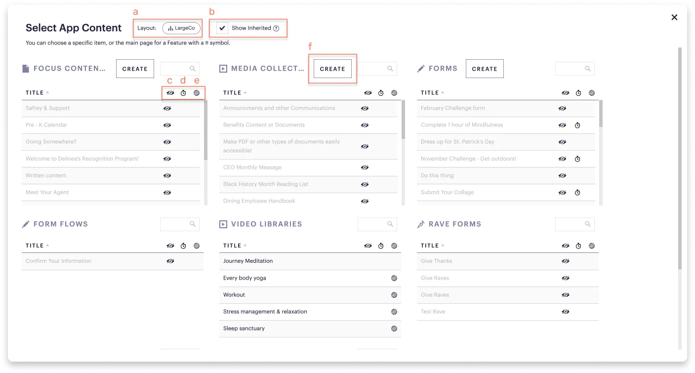Click the stopwatch column icon in Rave Forms
Image resolution: width=695 pixels, height=373 pixels.
click(x=578, y=246)
